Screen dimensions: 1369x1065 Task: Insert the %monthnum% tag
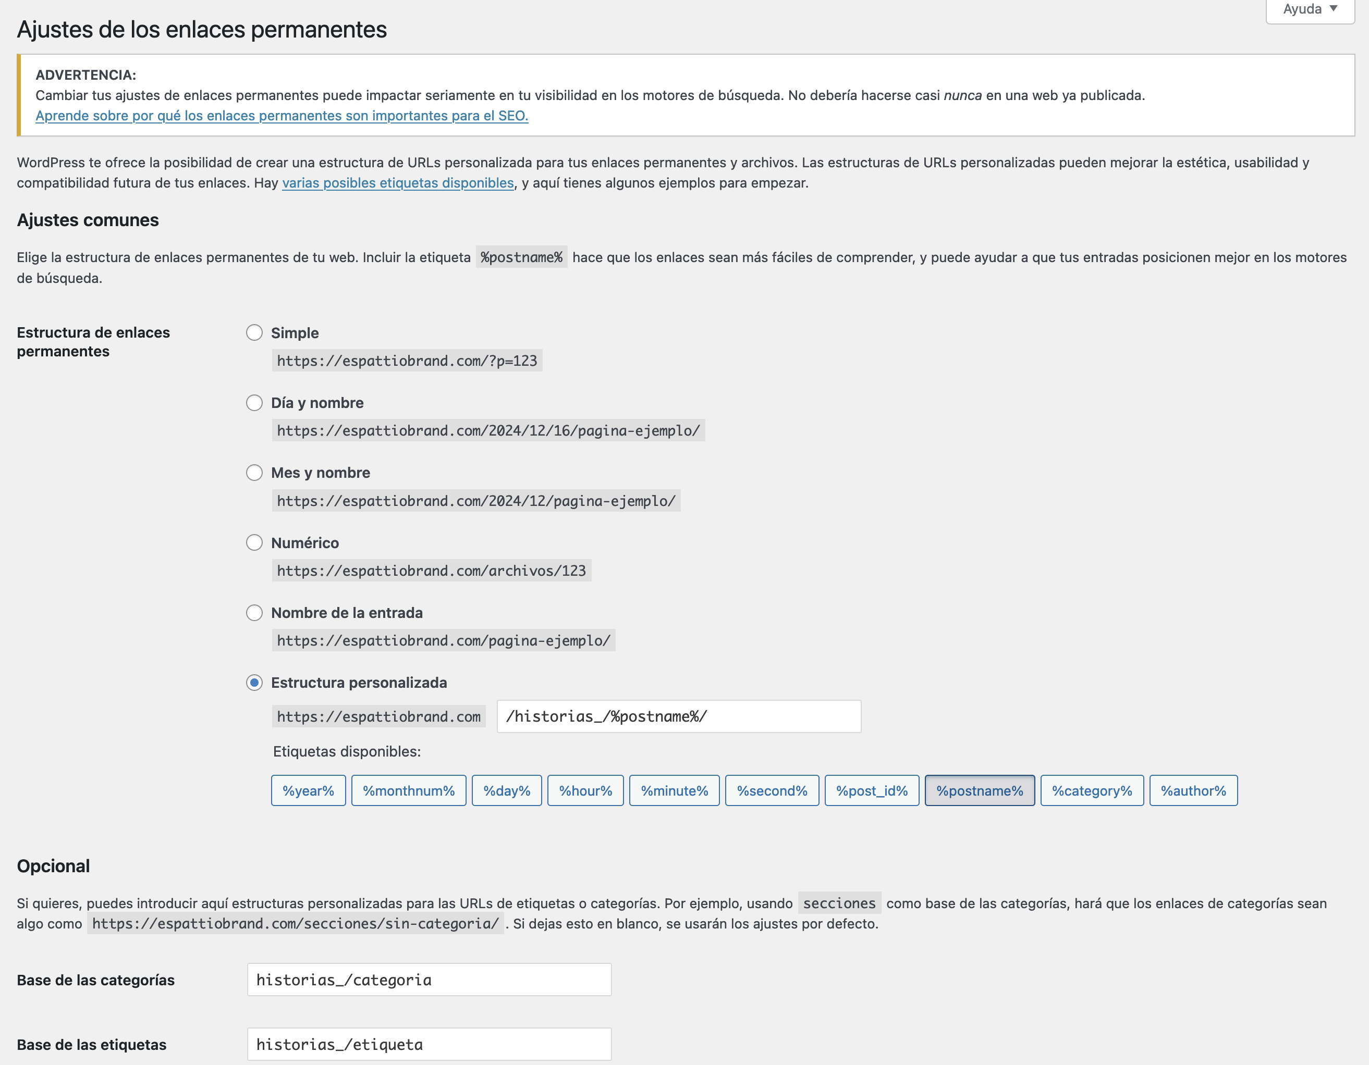[408, 790]
